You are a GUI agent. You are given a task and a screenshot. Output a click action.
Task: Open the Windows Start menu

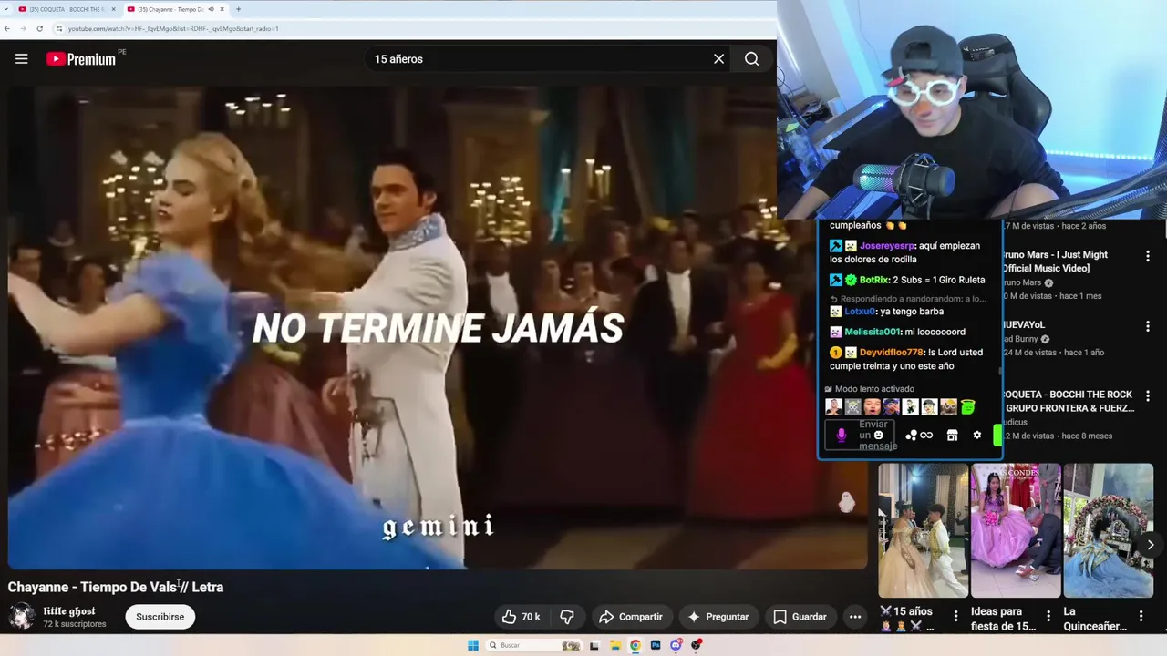[473, 645]
